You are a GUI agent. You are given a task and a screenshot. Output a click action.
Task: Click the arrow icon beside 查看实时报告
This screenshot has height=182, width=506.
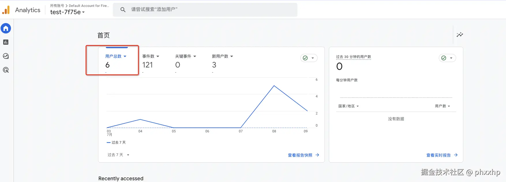456,155
